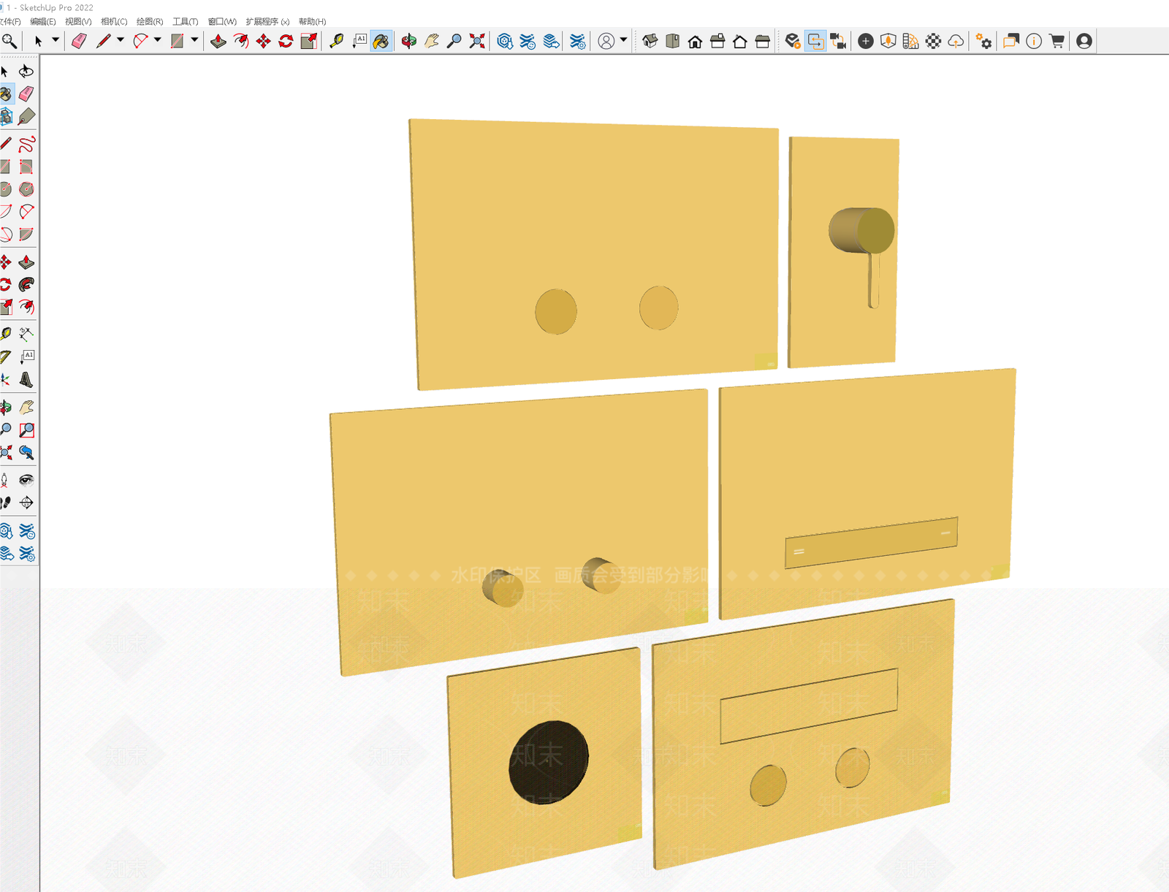Expand the Pencil line tool dropdown

(x=121, y=40)
